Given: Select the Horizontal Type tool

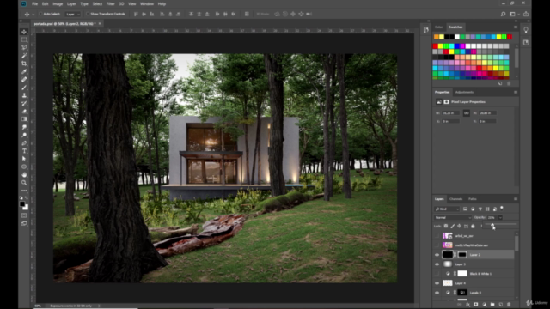Looking at the screenshot, I should 24,151.
